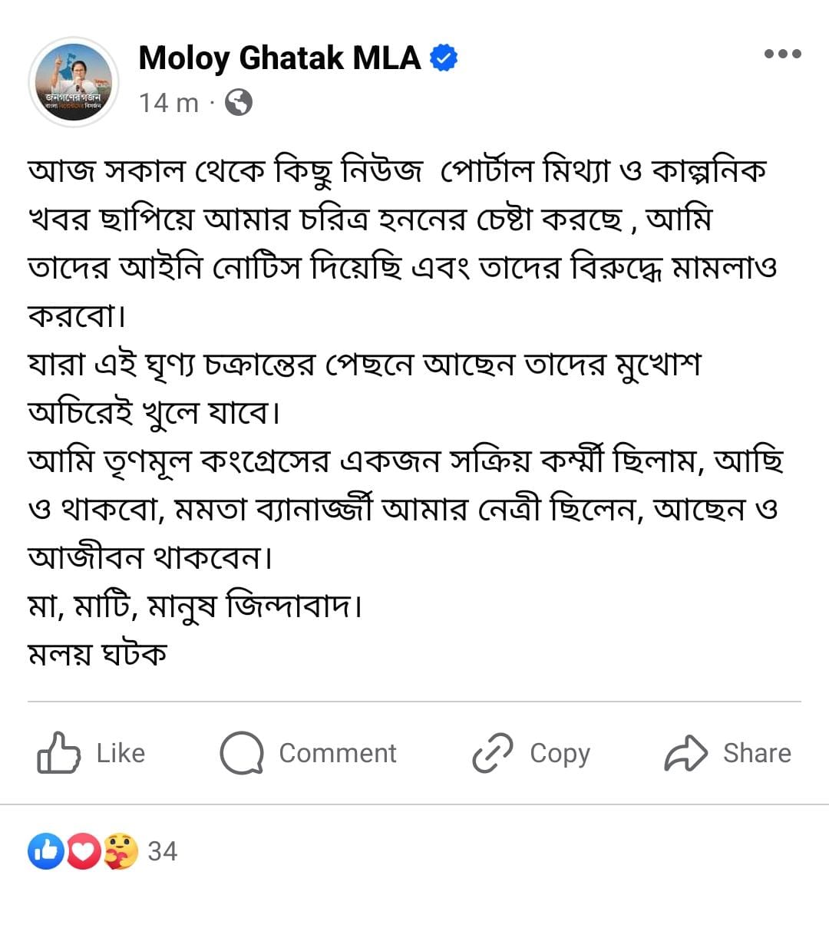Image resolution: width=829 pixels, height=928 pixels.
Task: Open the Moloy Ghatak MLA page name
Action: click(279, 58)
